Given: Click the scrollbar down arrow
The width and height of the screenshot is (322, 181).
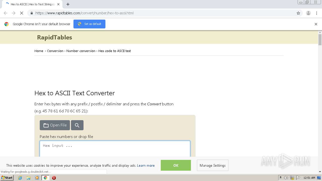Looking at the screenshot, I should (x=320, y=172).
